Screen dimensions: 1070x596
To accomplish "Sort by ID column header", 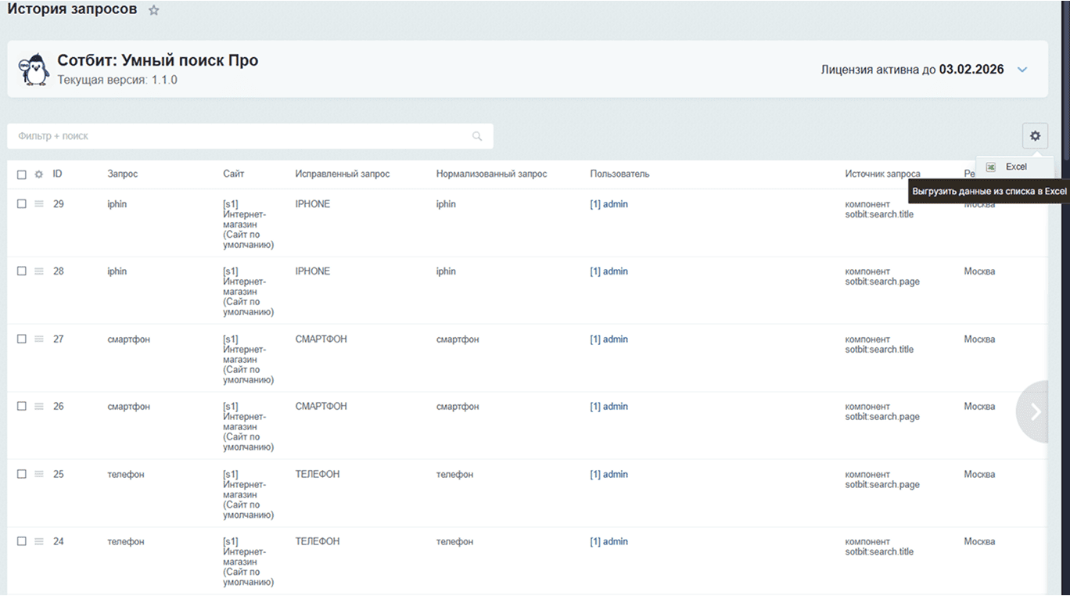I will [x=58, y=174].
